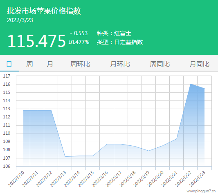Click the chart peak on 2022/3/22

pyautogui.click(x=191, y=84)
